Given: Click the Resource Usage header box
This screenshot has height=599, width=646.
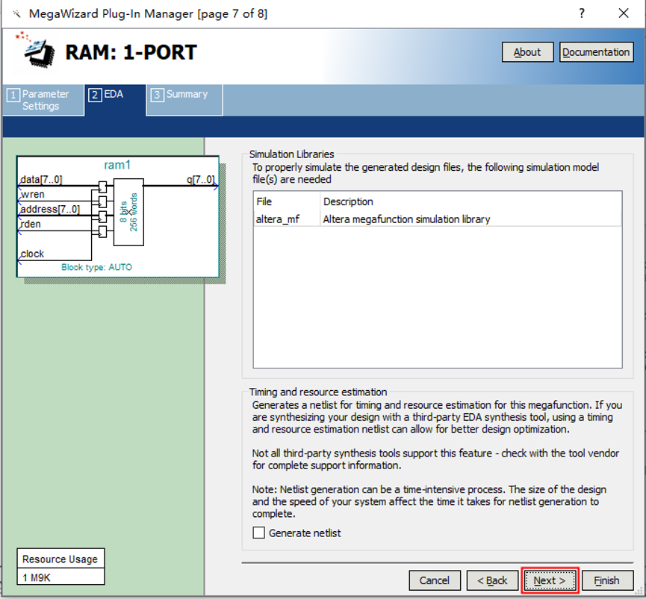Looking at the screenshot, I should 60,559.
